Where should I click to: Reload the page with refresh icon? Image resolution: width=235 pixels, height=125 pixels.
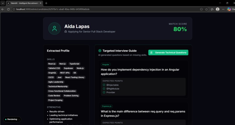(x=8, y=9)
